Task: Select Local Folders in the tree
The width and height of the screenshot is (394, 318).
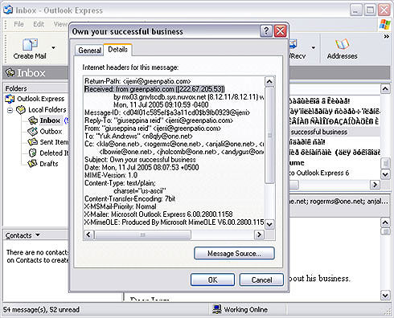Action: (x=47, y=110)
